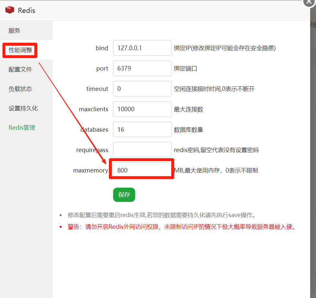Click the maxmemory field showing 800
The height and width of the screenshot is (298, 316).
(142, 170)
